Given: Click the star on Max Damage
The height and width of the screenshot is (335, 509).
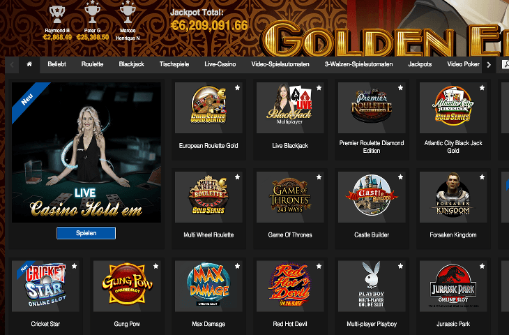Looking at the screenshot, I should 237,266.
